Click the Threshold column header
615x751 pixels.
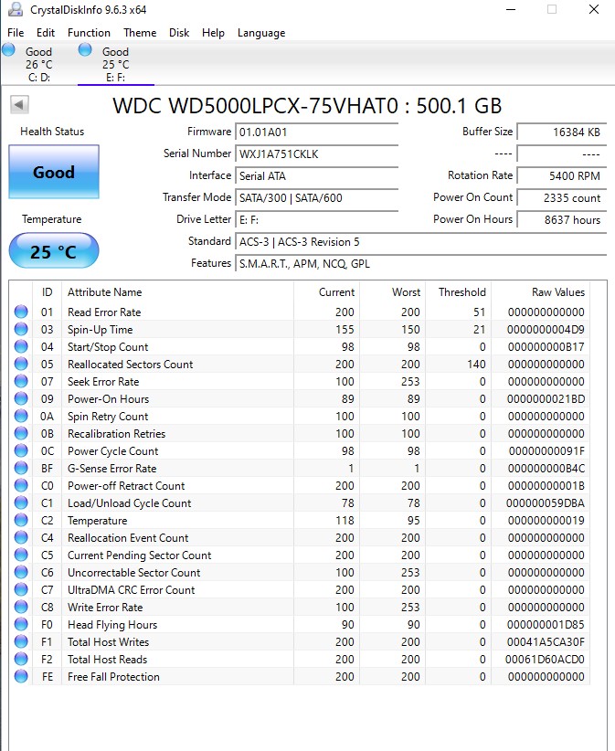459,292
